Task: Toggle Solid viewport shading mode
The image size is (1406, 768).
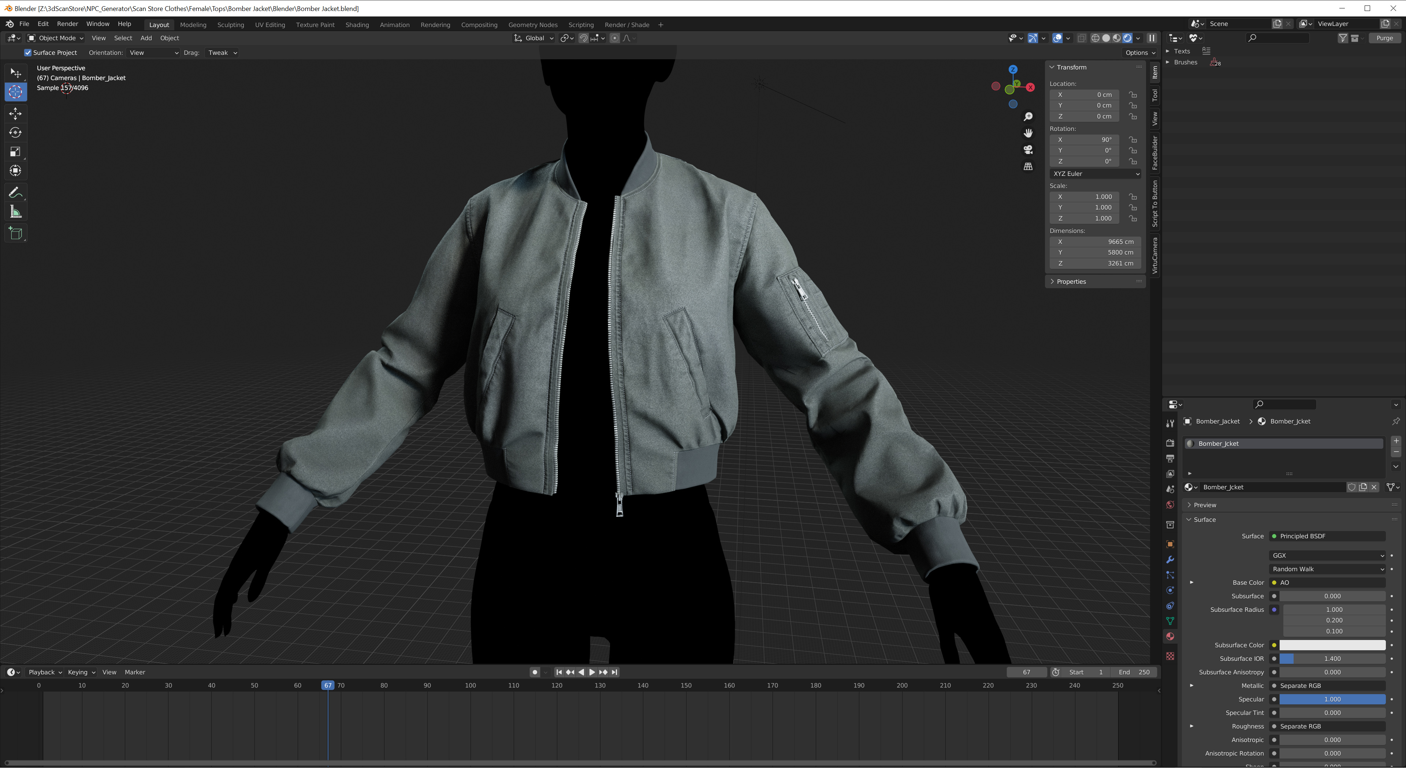Action: coord(1106,38)
